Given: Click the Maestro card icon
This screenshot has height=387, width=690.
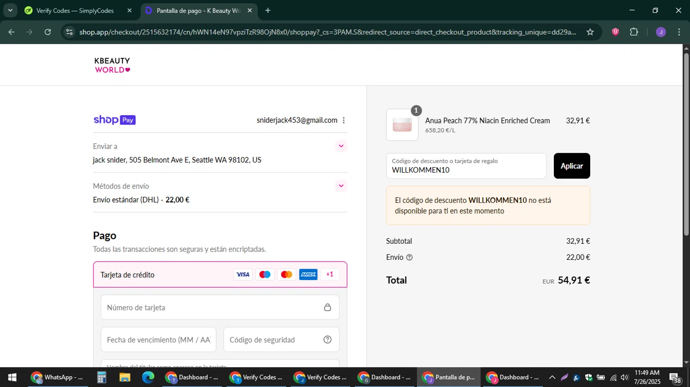Looking at the screenshot, I should 265,275.
